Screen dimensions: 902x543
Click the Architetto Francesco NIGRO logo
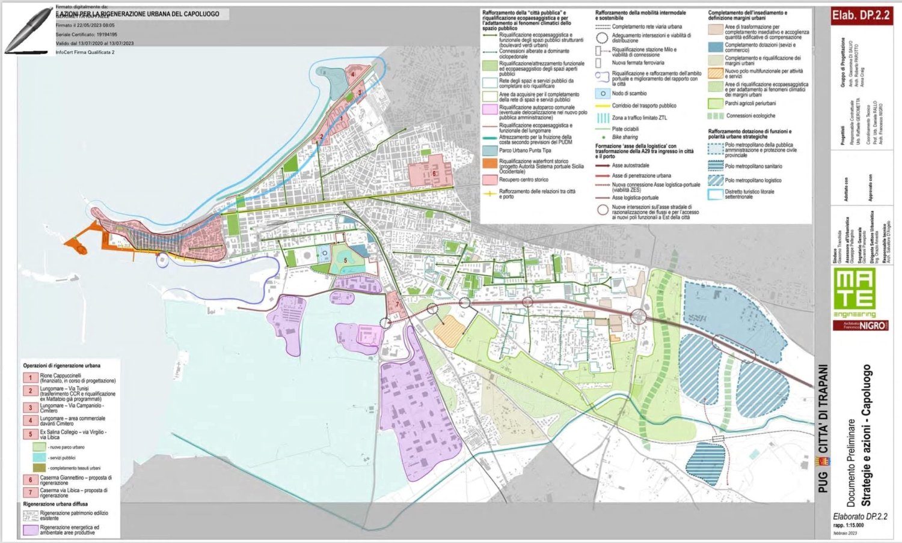point(860,325)
